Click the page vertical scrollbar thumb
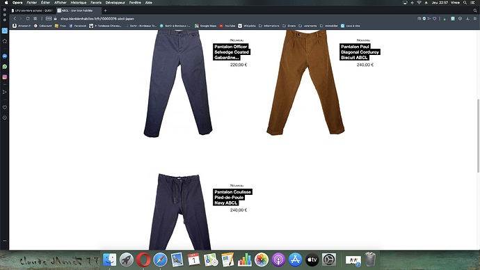The height and width of the screenshot is (270, 480). point(478,136)
